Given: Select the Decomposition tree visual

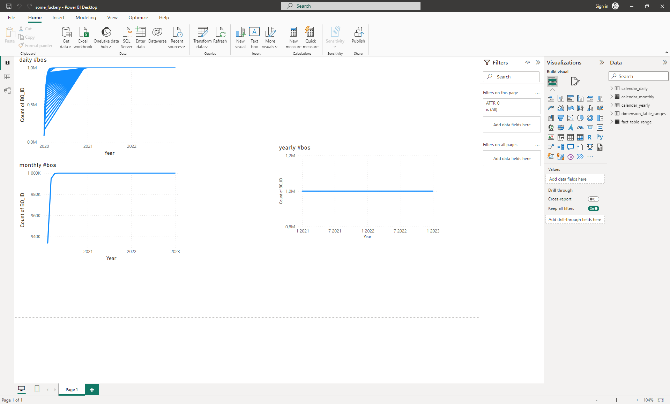Looking at the screenshot, I should pos(560,147).
